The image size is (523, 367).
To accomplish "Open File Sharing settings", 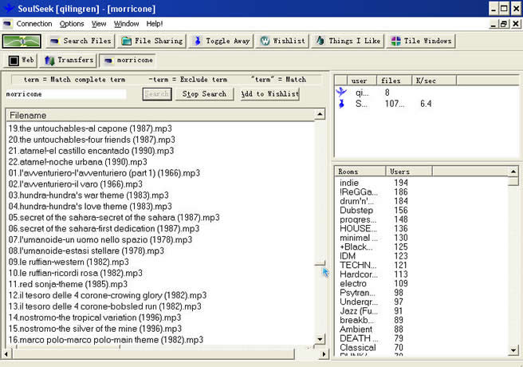I will (152, 41).
